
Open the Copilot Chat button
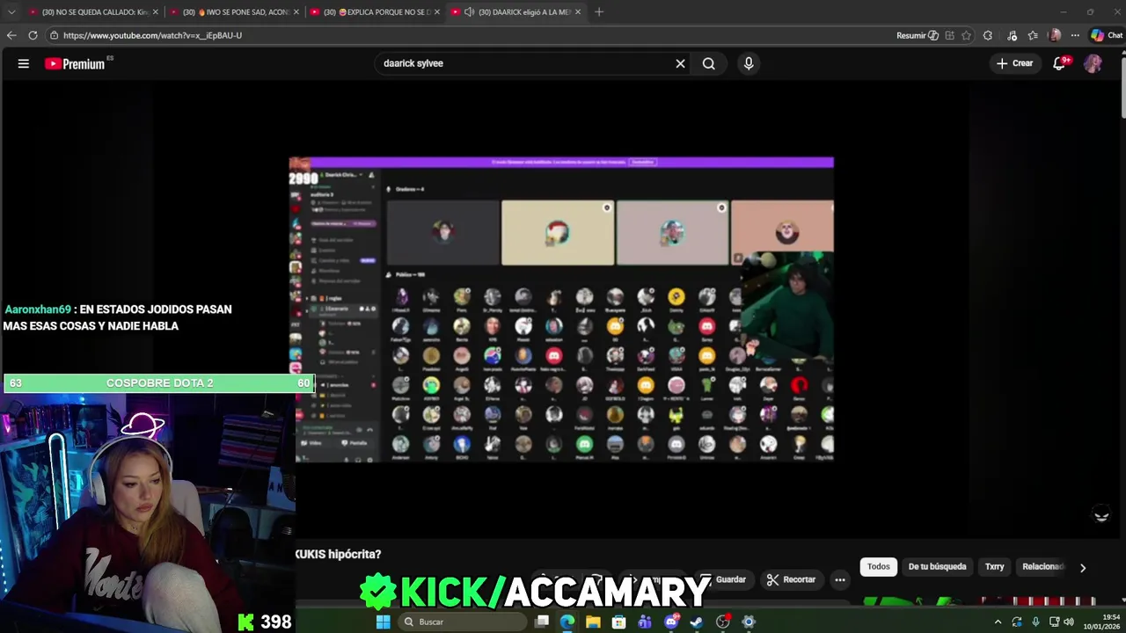point(1107,35)
